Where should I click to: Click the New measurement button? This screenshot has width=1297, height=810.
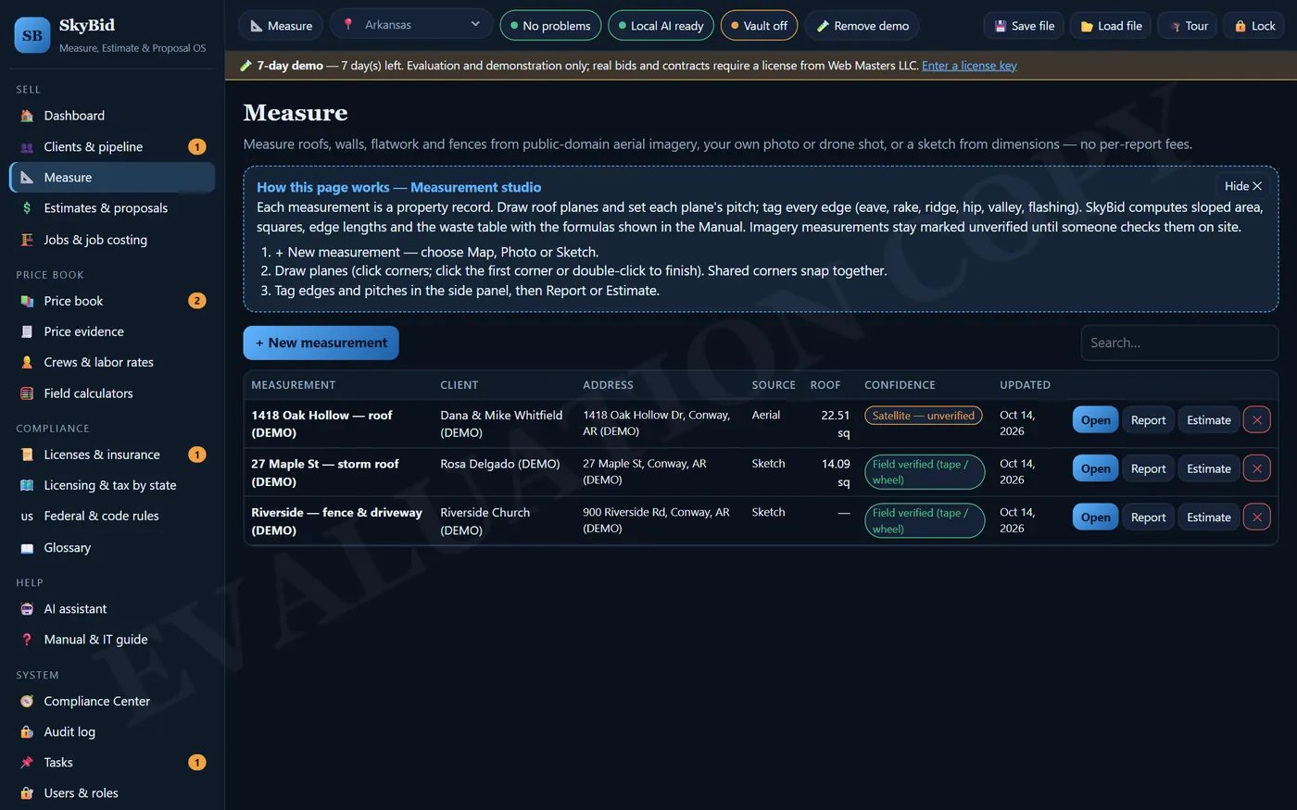pos(321,343)
